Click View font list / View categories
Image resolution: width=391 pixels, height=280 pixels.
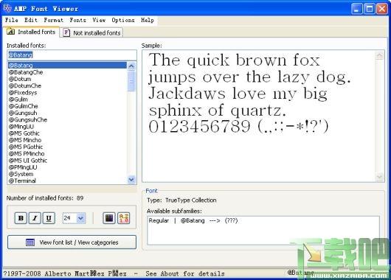(72, 242)
